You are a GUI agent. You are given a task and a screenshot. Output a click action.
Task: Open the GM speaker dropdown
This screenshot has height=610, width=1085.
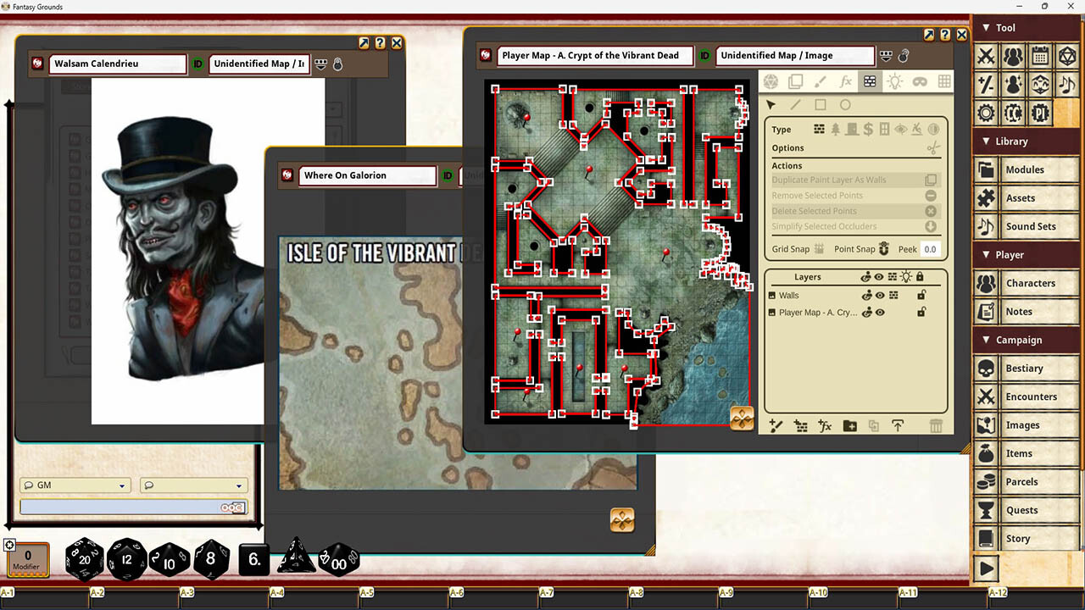click(75, 485)
